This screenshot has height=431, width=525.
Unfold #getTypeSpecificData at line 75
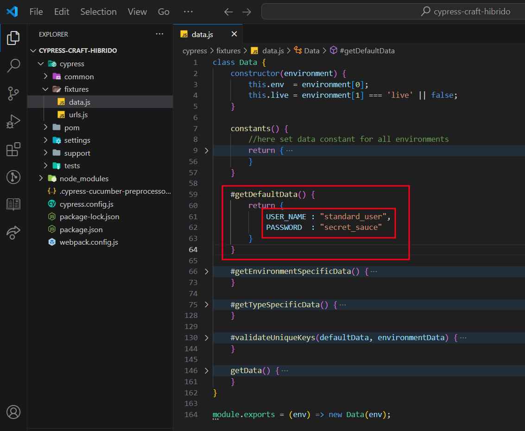[207, 304]
